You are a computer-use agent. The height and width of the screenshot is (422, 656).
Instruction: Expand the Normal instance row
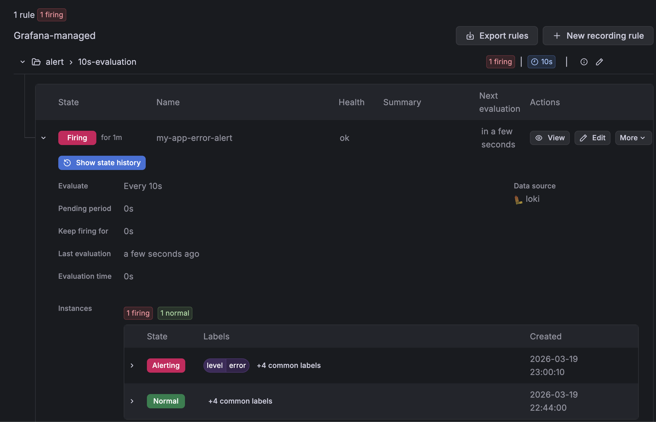click(132, 401)
